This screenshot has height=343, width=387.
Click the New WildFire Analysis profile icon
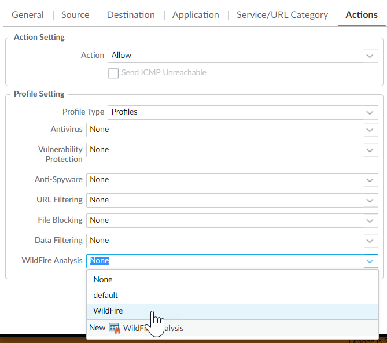[114, 328]
